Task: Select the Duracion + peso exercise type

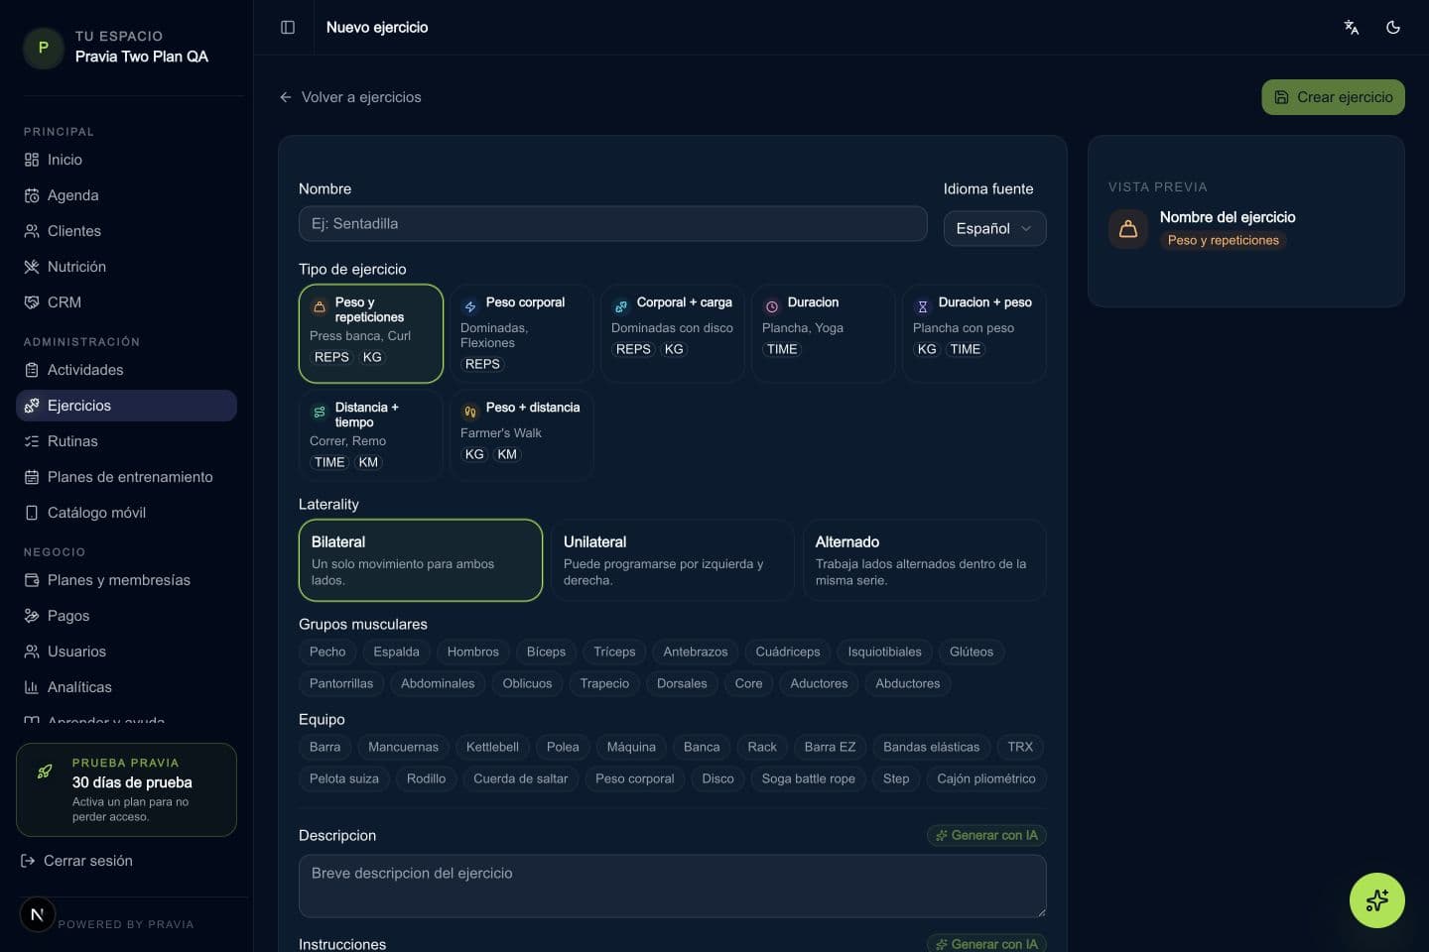Action: point(974,333)
